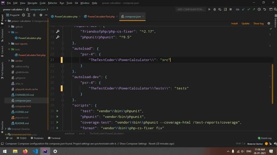Open the Terminal tool window
The image size is (277, 155).
(x=54, y=138)
